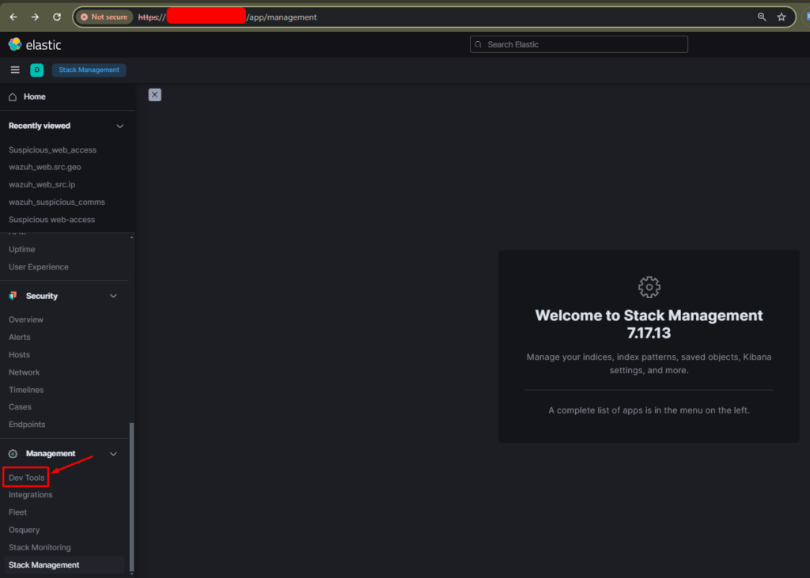Open wazuh_web_src.ip recent item
The height and width of the screenshot is (578, 810).
pyautogui.click(x=42, y=184)
